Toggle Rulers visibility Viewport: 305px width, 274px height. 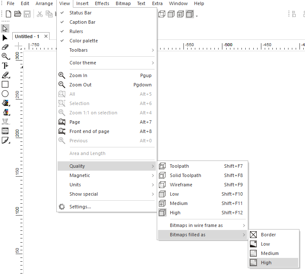coord(107,31)
